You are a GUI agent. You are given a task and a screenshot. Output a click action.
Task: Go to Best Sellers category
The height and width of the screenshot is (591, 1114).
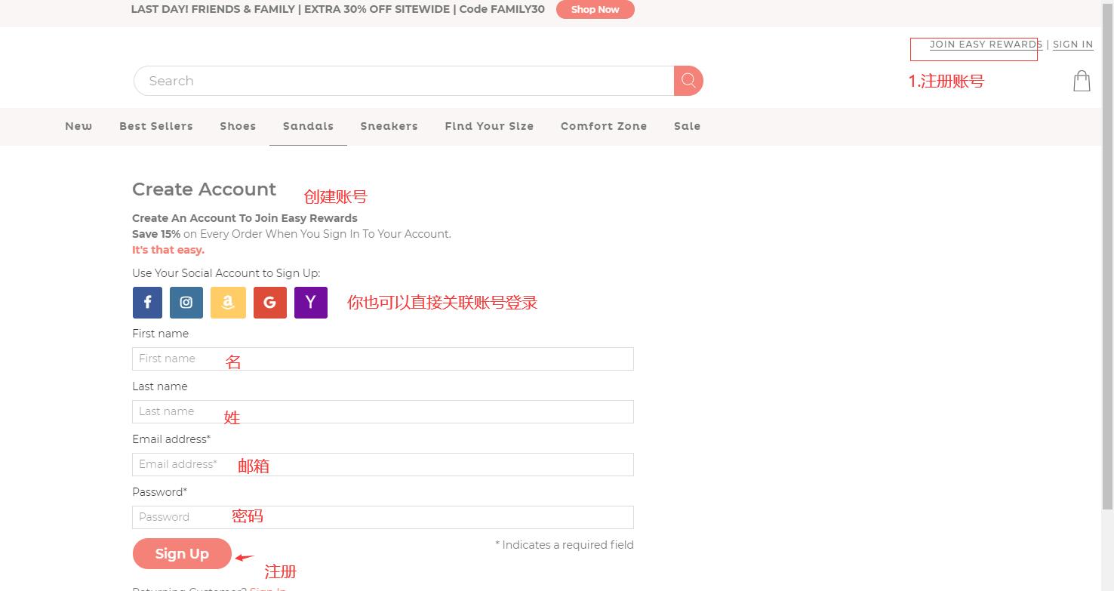pos(156,126)
